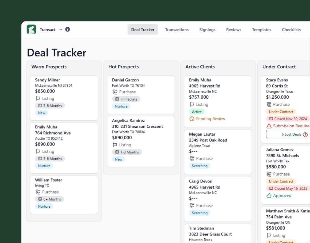The image size is (310, 243).
Task: Select Under Contract tag on Juliana Gomez card
Action: [x=281, y=181]
